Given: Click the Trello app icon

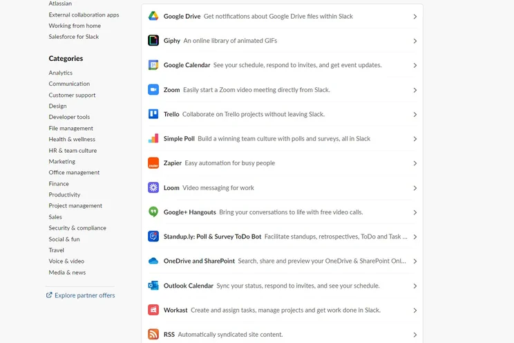Looking at the screenshot, I should tap(153, 114).
